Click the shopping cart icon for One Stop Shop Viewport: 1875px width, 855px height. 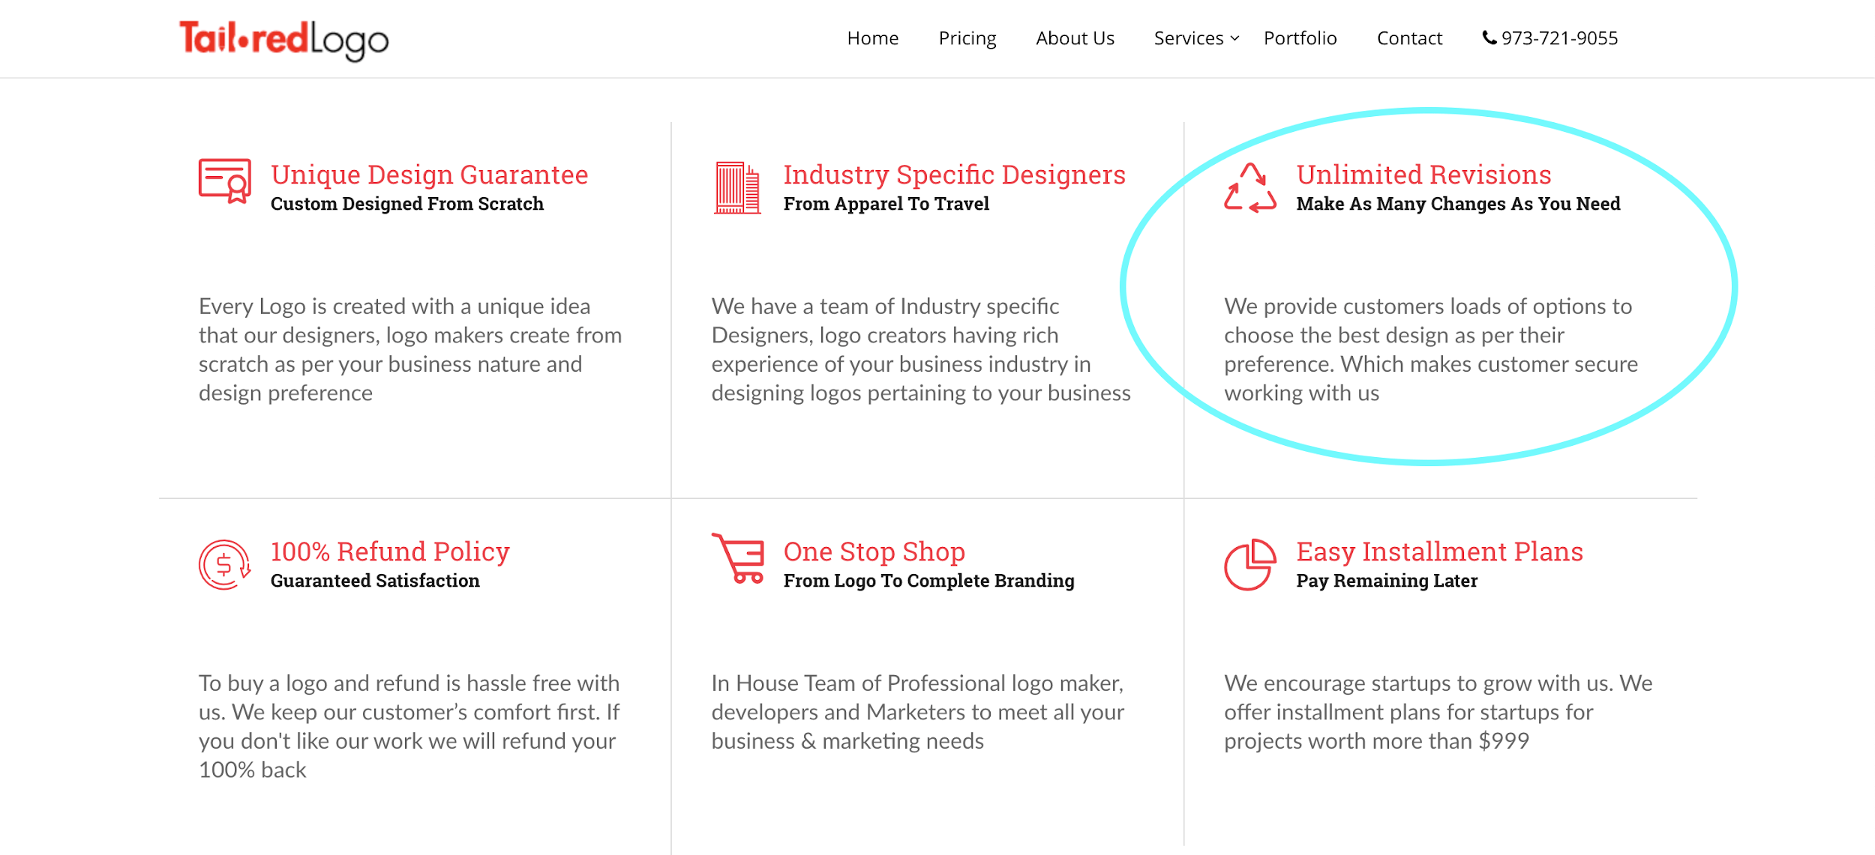click(738, 558)
